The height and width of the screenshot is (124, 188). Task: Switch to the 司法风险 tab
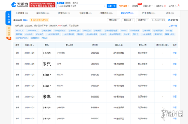point(43,13)
